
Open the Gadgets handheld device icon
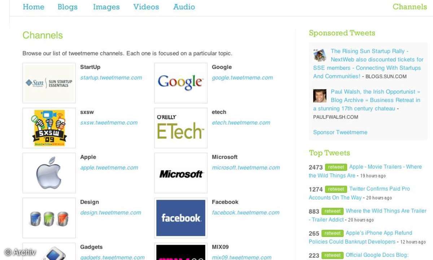[49, 252]
